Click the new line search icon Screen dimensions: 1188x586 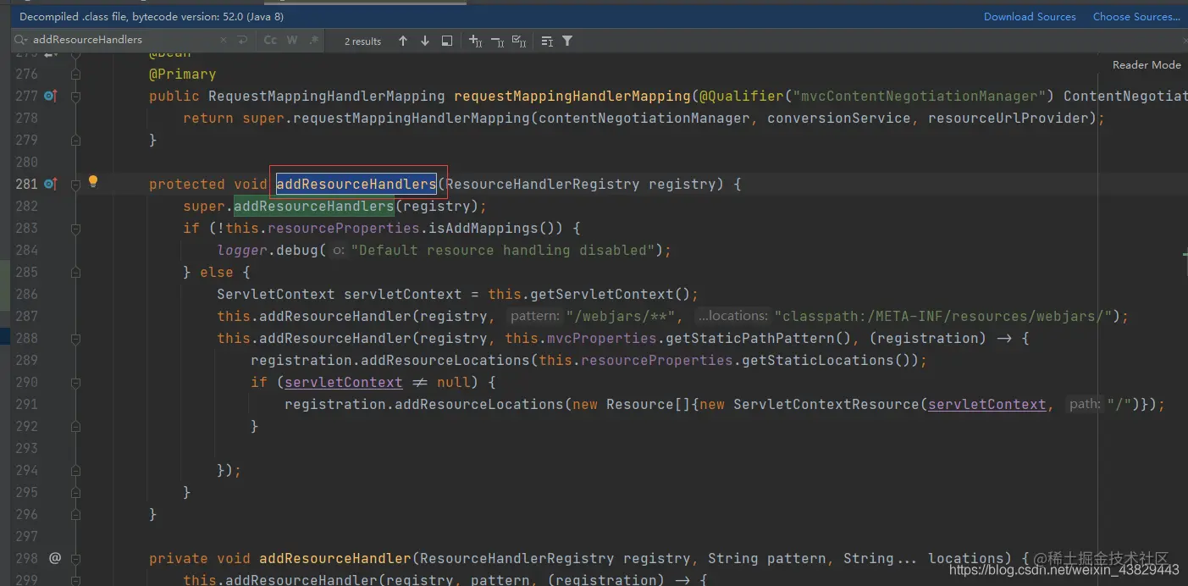coord(243,40)
